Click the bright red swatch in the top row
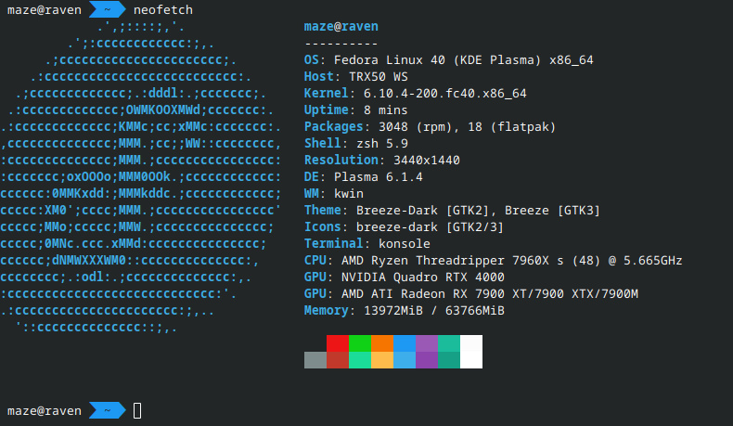 click(338, 342)
